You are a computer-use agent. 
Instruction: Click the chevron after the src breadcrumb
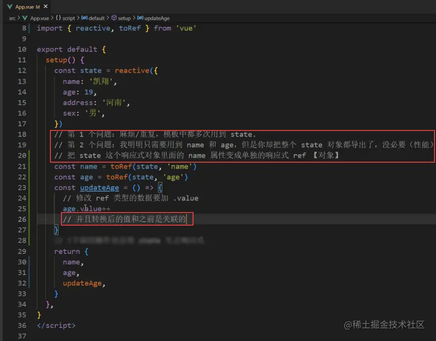point(19,18)
